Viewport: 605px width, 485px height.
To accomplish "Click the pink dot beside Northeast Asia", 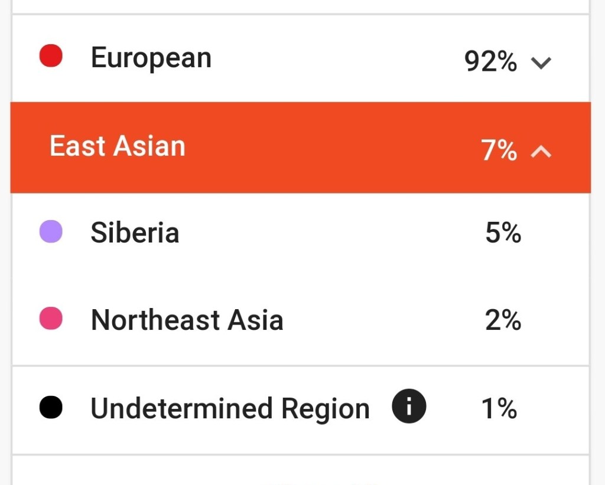I will [x=51, y=319].
